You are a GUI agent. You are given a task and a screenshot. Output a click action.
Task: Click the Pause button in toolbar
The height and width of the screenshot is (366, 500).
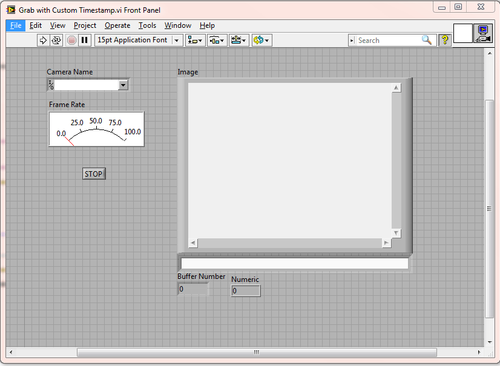85,40
